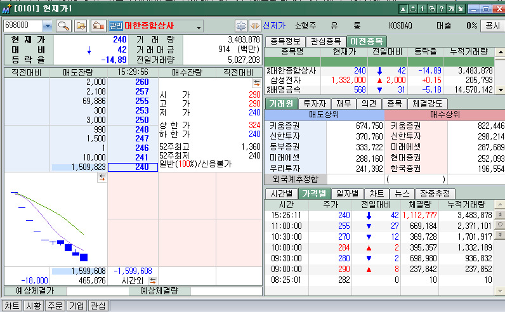Select the 투자자 tab
Screen dimensions: 505x312
(x=315, y=103)
